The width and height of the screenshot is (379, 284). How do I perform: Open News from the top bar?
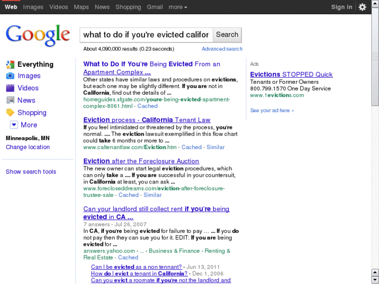(x=102, y=7)
